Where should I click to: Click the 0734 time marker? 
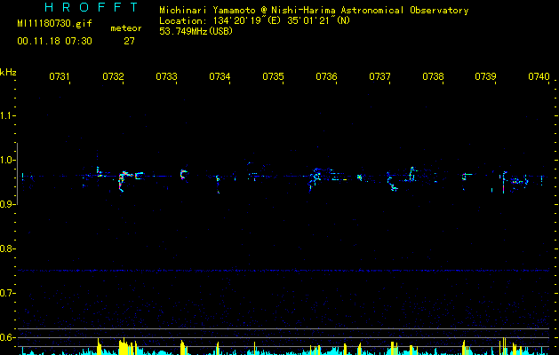[220, 76]
